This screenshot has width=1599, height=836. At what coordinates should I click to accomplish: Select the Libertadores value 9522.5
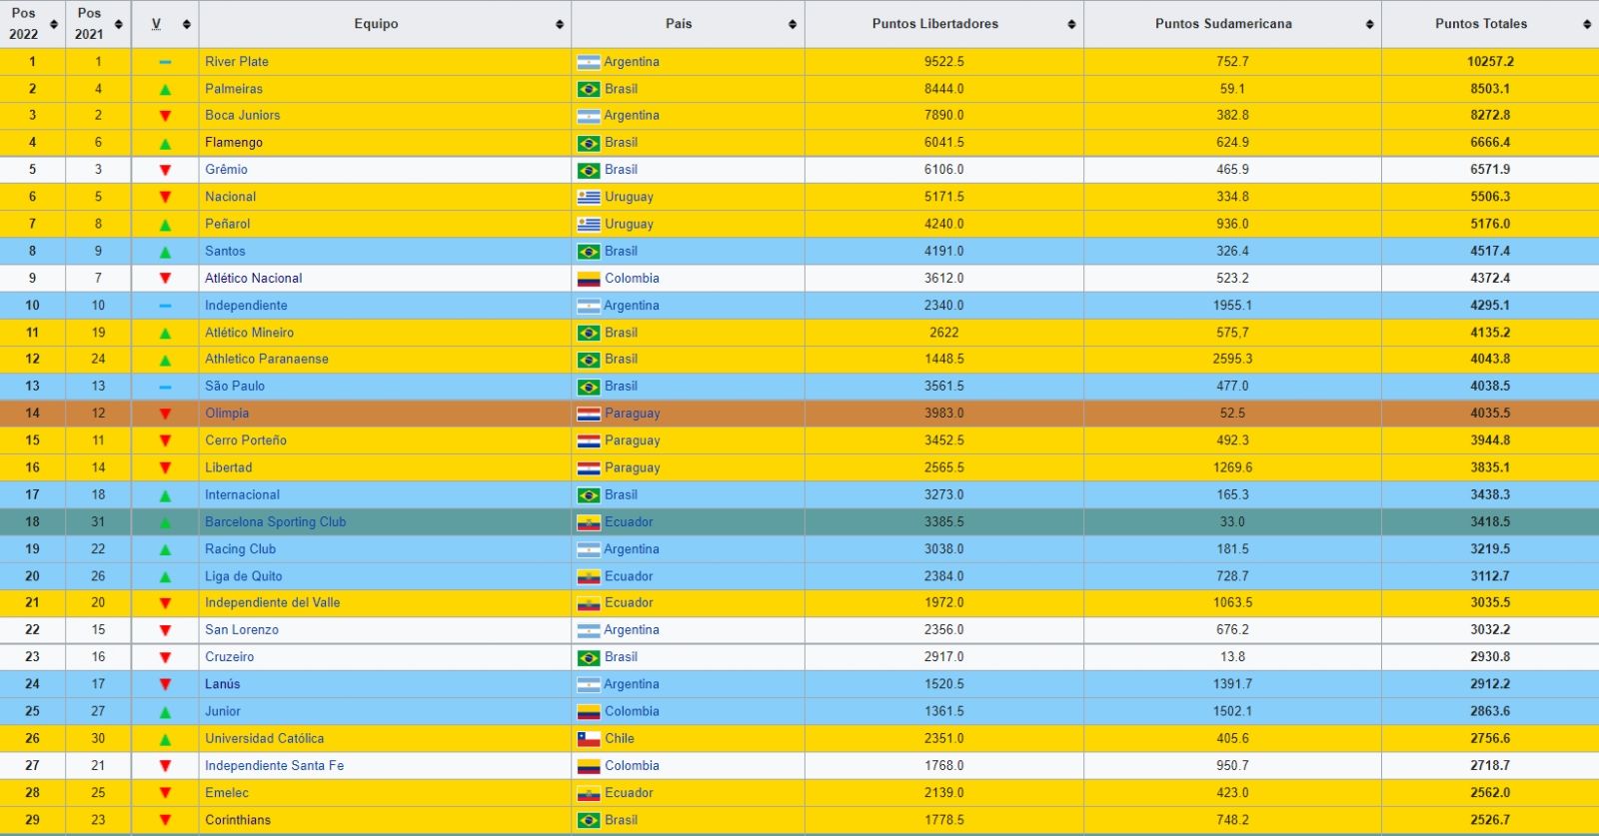coord(944,62)
